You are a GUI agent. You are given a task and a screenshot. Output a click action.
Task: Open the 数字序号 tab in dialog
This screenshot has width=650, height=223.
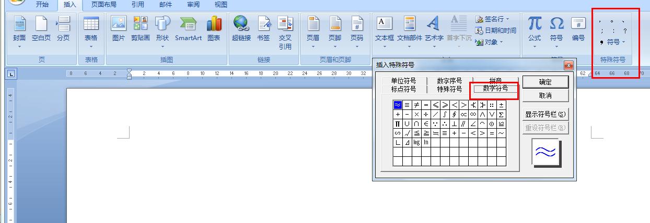click(x=449, y=81)
